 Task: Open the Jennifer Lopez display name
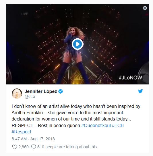coord(41,91)
